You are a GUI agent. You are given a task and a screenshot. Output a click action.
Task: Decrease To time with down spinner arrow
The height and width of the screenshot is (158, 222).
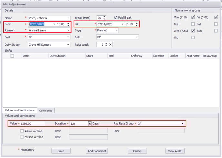point(137,26)
